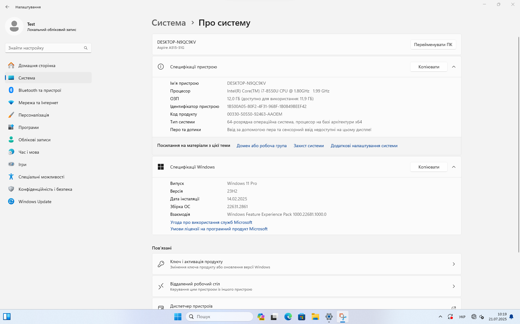Open Спеціальні можливості accessibility settings
The image size is (520, 324).
(x=41, y=177)
